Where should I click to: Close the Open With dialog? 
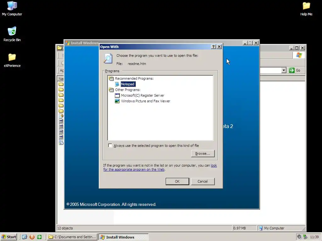[x=219, y=47]
